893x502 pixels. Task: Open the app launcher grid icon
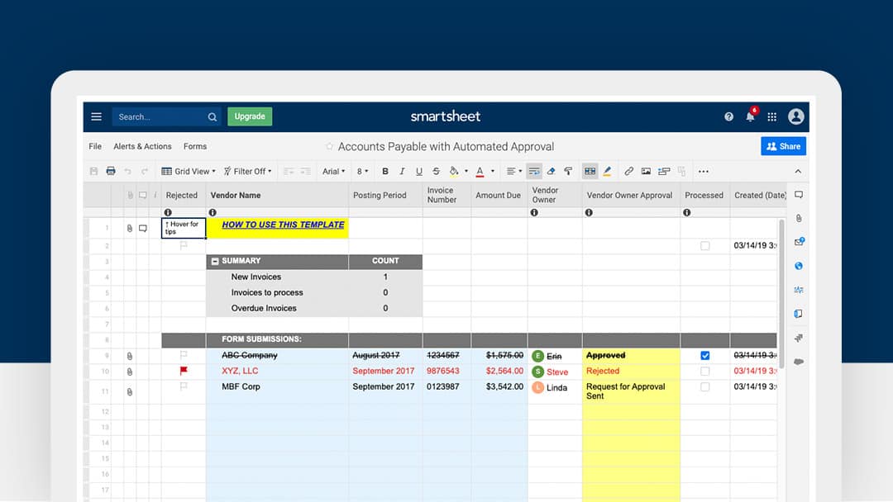[772, 117]
